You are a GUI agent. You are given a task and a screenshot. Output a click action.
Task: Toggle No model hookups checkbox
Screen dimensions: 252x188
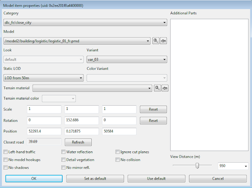pos(6,160)
